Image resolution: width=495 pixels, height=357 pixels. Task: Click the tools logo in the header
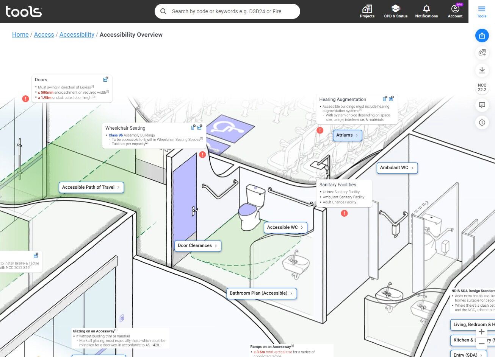[x=23, y=11]
